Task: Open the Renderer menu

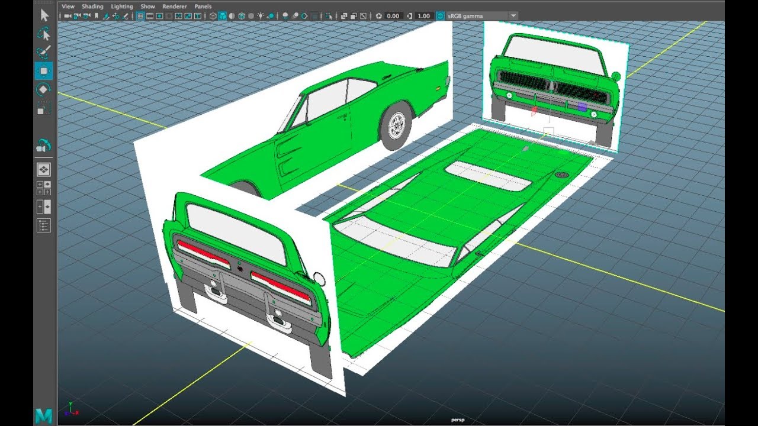Action: click(175, 7)
